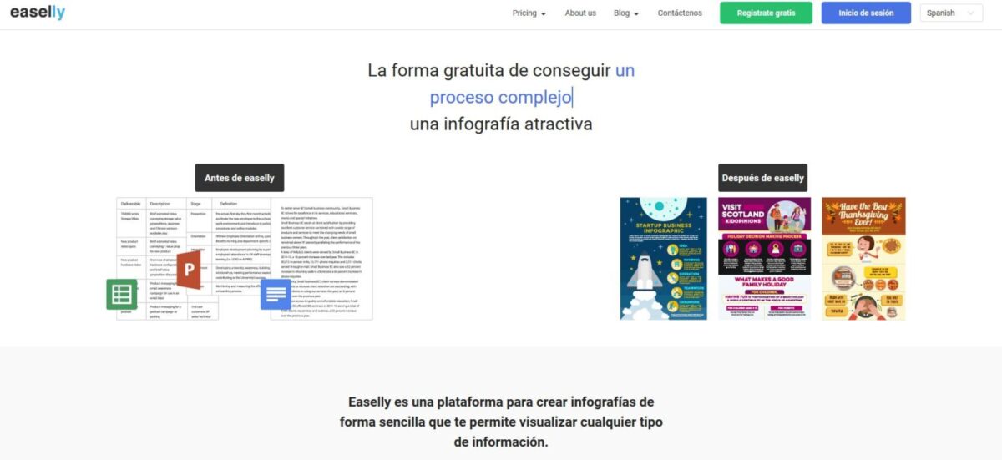Open the Pricing dropdown menu
Screen dimensions: 1002x460
pos(529,13)
